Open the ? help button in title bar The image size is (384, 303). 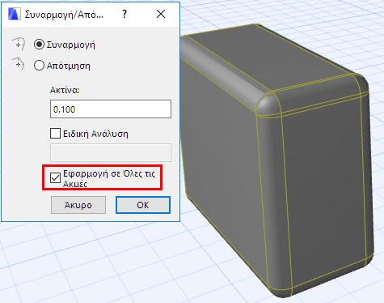coord(124,14)
